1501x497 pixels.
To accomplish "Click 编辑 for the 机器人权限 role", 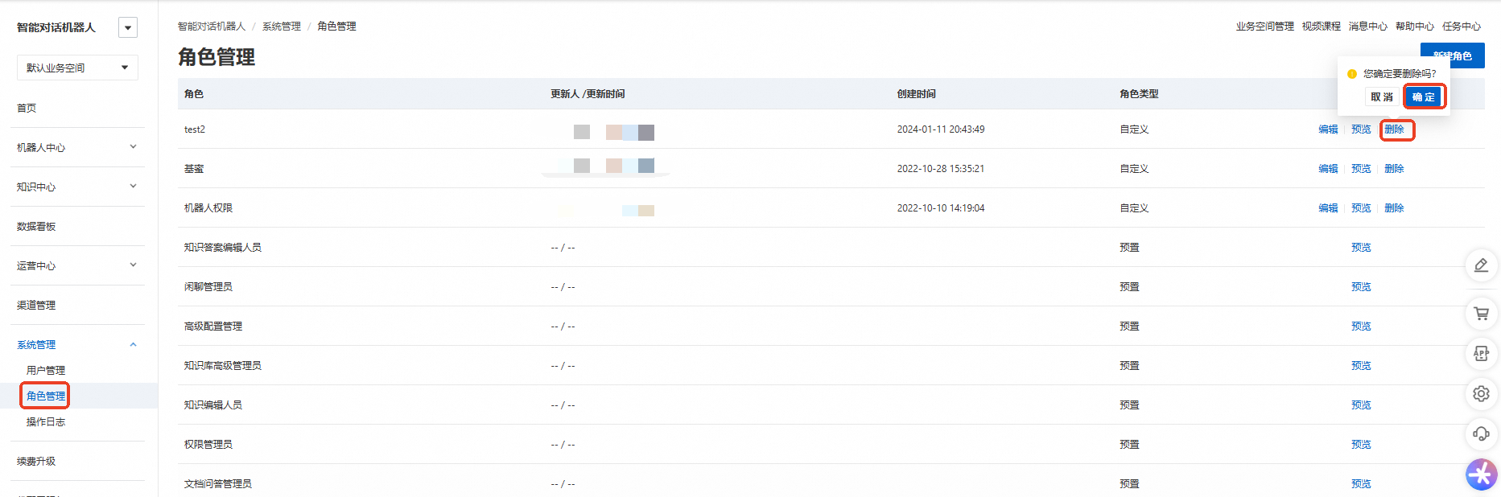I will 1328,208.
